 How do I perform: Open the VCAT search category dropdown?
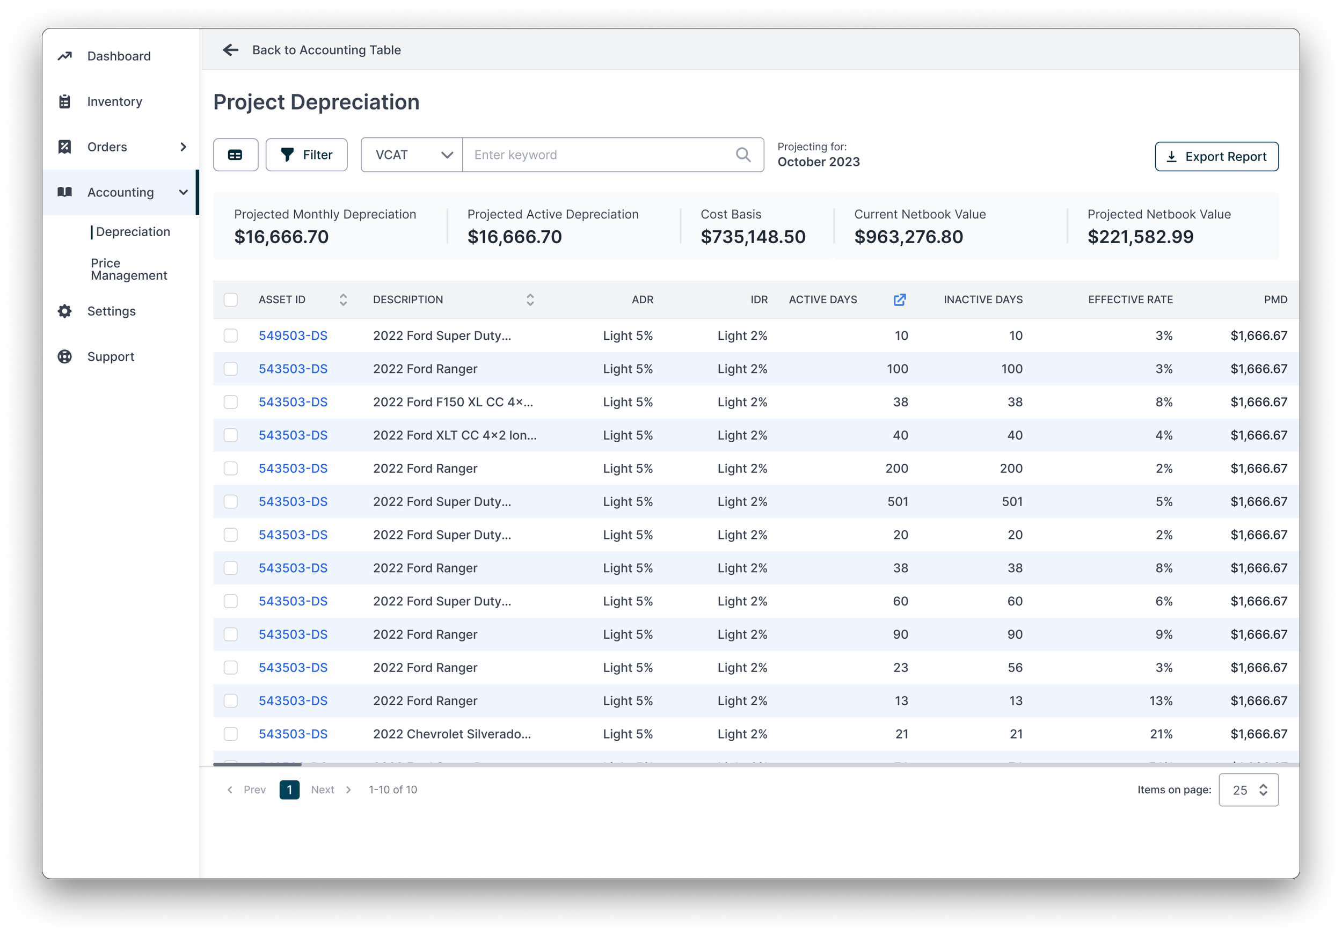412,155
